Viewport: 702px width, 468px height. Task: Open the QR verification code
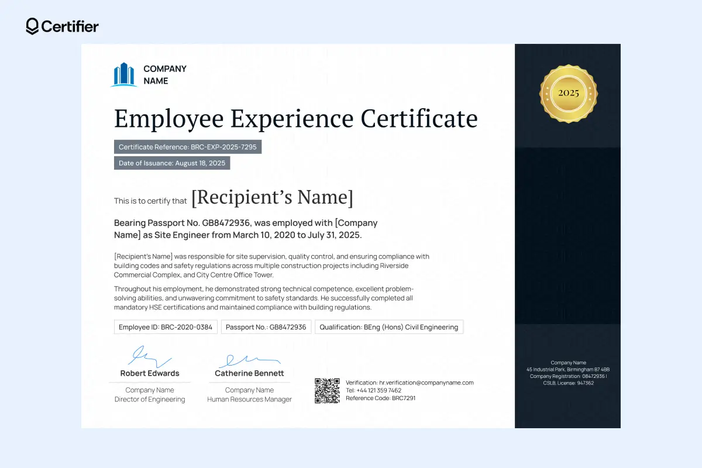coord(328,390)
